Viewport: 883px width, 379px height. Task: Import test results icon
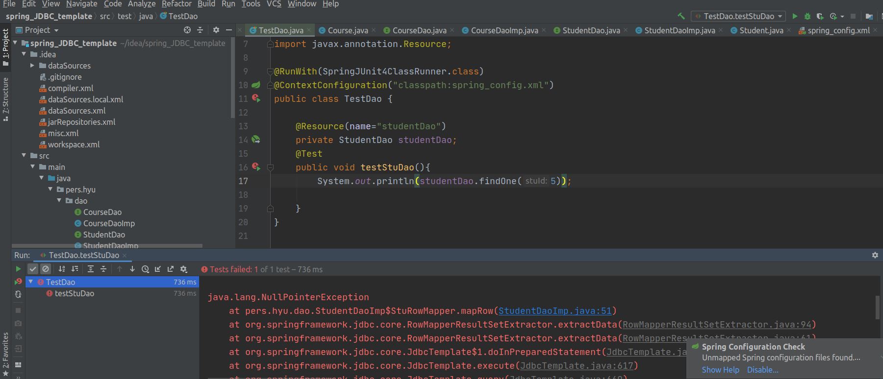point(158,269)
